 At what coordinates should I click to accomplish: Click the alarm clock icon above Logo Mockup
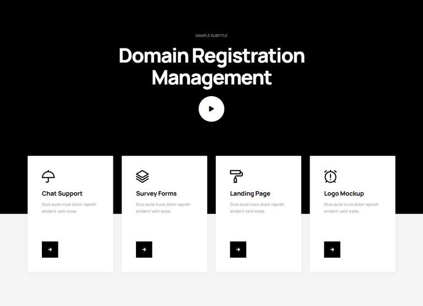[x=330, y=176]
